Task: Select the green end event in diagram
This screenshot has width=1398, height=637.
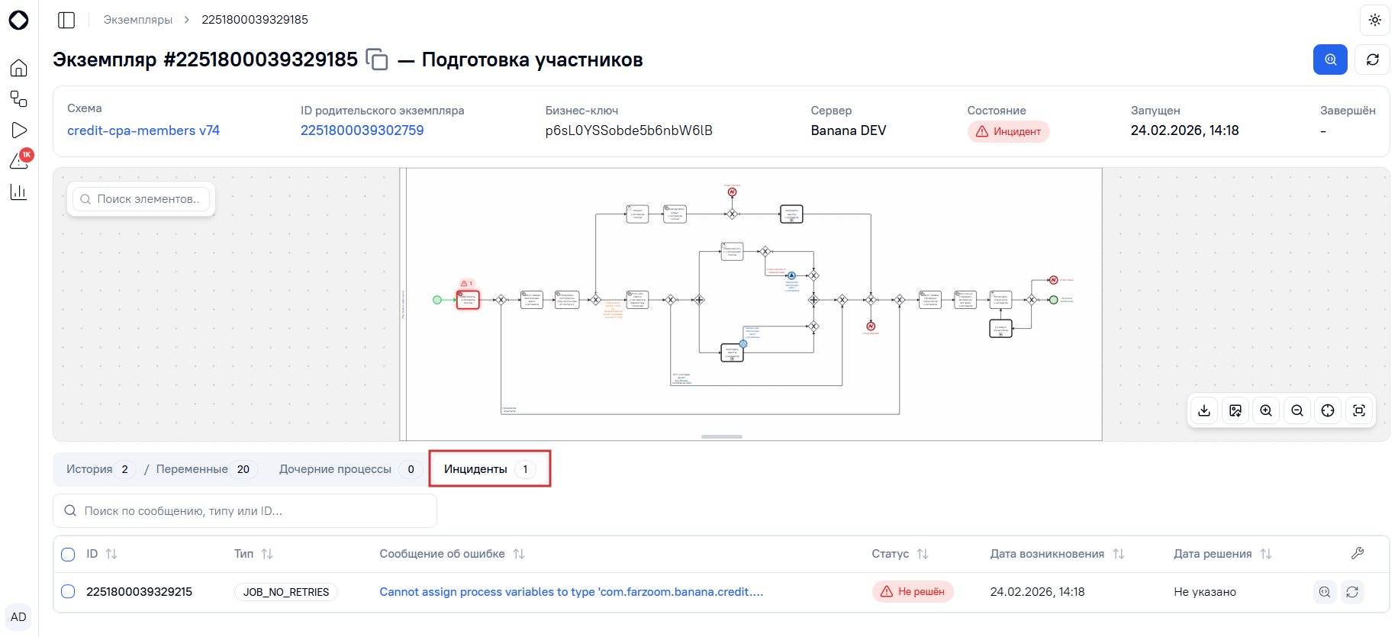Action: (x=1053, y=300)
